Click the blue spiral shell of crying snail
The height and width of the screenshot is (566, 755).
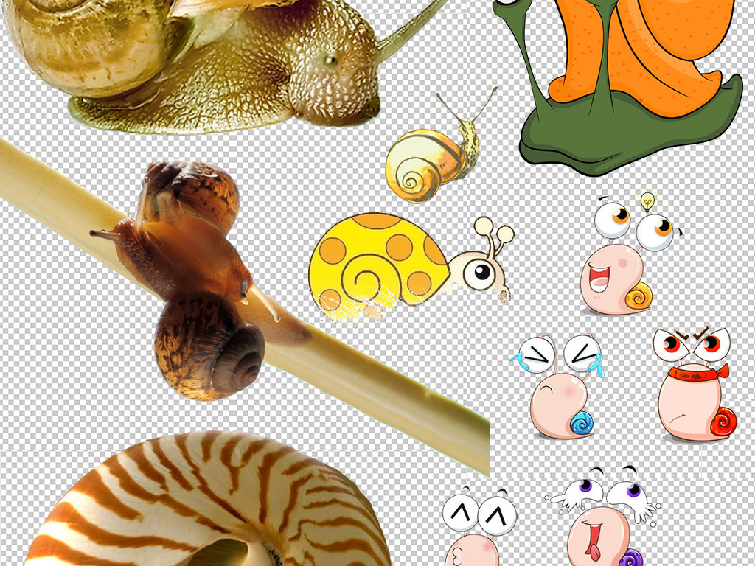(x=581, y=423)
